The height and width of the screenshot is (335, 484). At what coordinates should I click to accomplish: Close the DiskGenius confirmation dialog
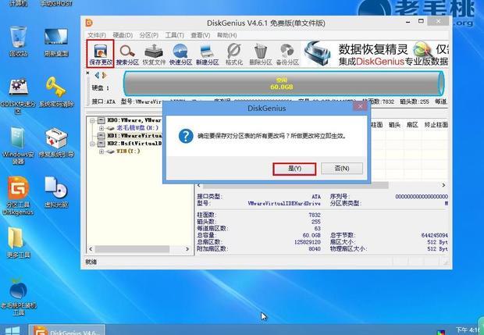coord(358,105)
